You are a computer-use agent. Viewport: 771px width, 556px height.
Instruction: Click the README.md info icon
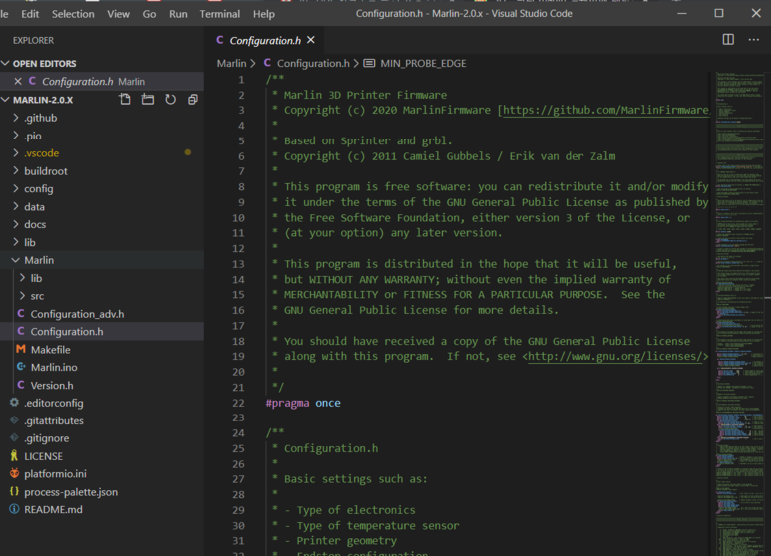point(14,509)
